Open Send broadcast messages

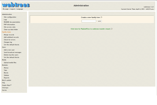tap(13, 52)
